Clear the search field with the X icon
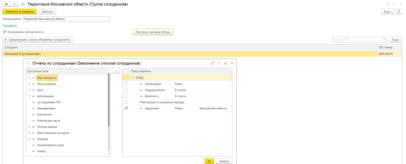The height and width of the screenshot is (164, 406). (x=385, y=40)
